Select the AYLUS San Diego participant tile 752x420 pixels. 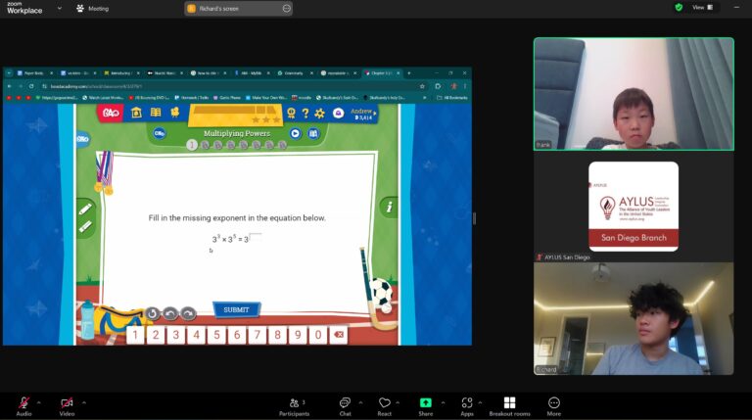634,207
